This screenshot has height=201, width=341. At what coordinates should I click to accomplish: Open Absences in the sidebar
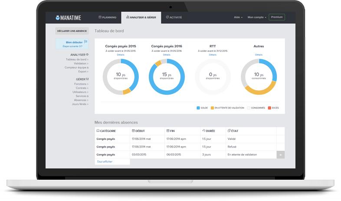[81, 100]
